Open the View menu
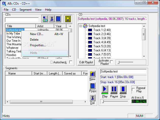 click(x=38, y=10)
